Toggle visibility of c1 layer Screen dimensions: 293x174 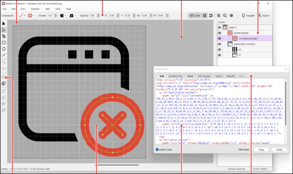coord(220,55)
